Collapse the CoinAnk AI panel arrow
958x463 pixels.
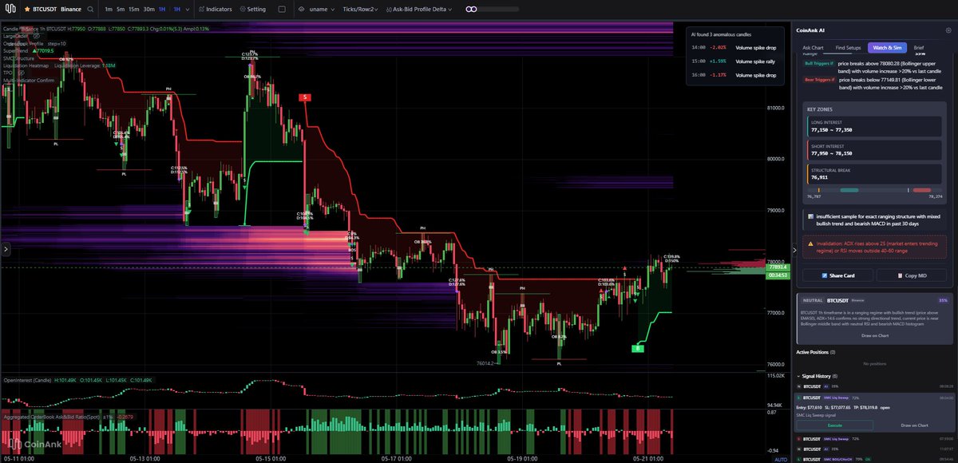pos(794,249)
